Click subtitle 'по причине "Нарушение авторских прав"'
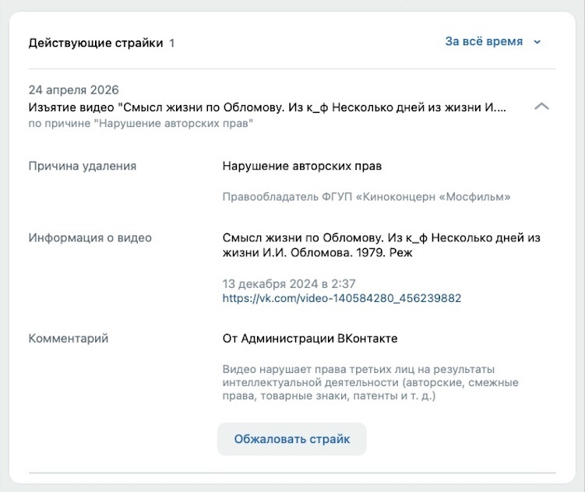Image resolution: width=585 pixels, height=492 pixels. pos(141,123)
